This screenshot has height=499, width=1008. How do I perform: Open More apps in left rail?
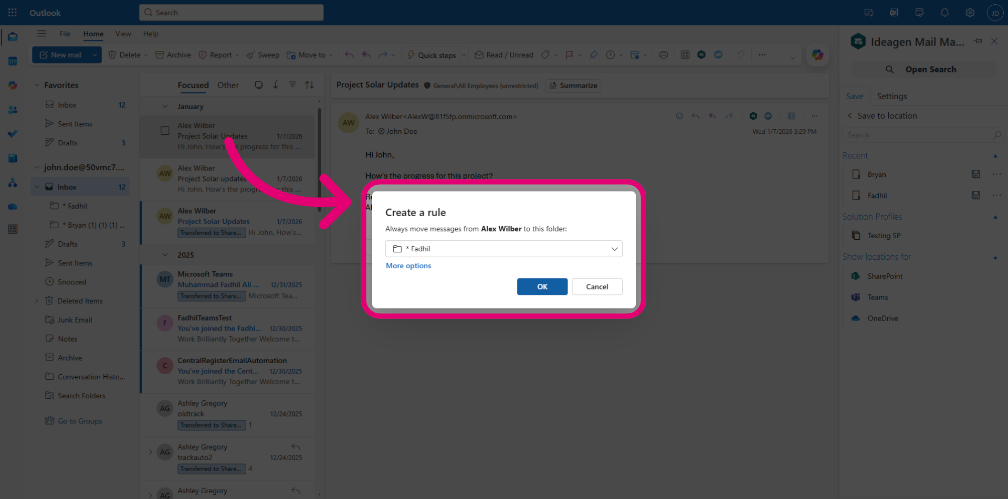[x=13, y=229]
